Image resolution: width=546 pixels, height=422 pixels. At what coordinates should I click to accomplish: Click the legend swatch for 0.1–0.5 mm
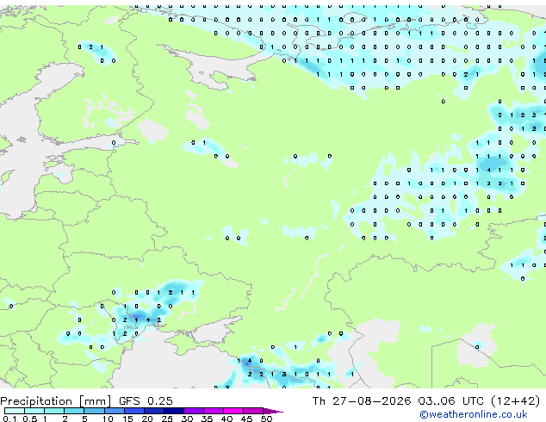15,411
